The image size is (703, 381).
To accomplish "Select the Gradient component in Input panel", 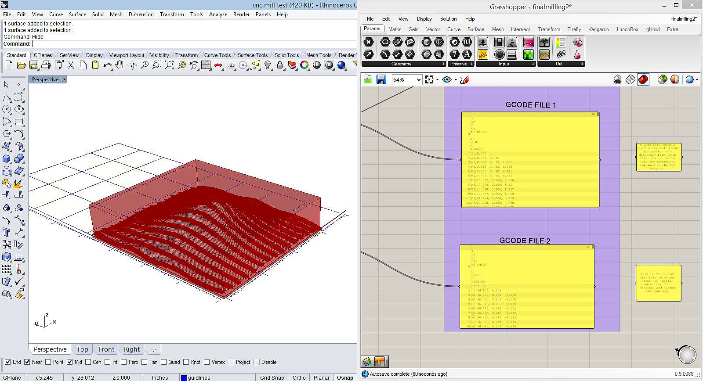I will click(529, 43).
